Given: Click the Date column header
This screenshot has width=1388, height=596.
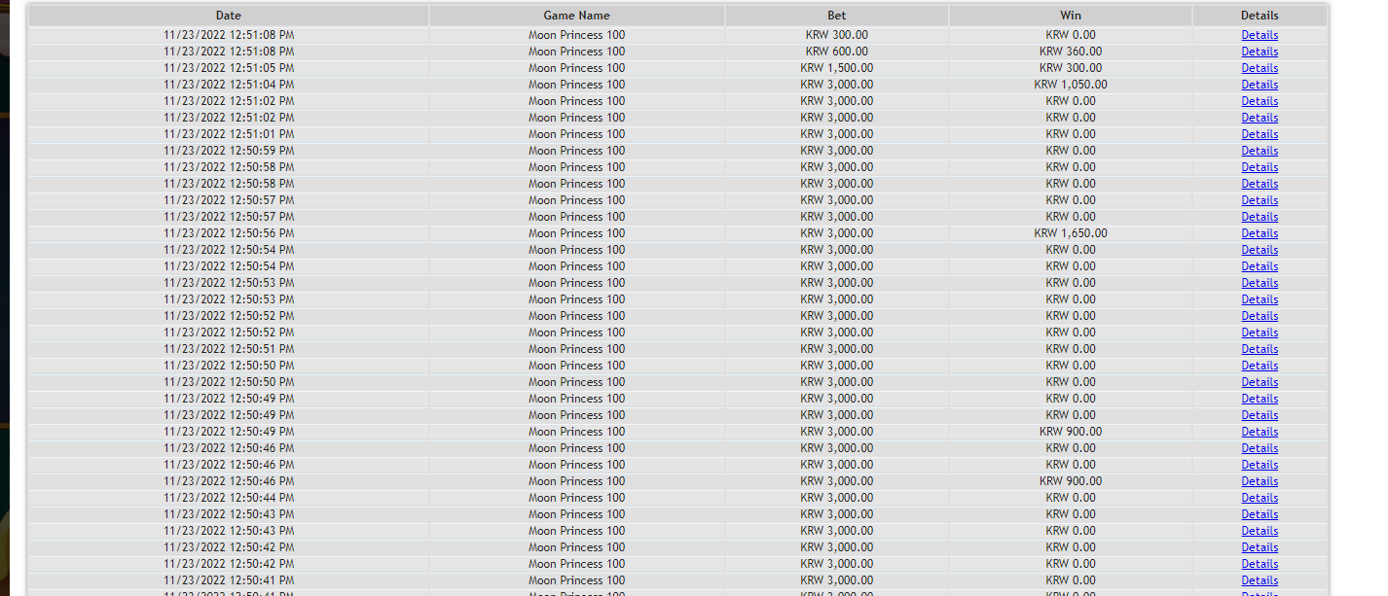Looking at the screenshot, I should click(229, 16).
